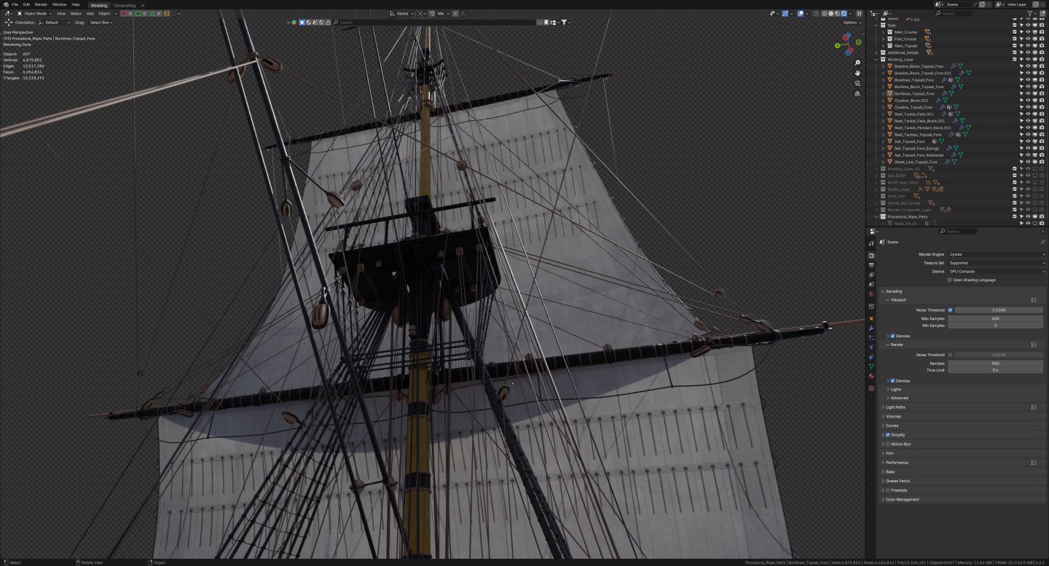Click the outliner new collection icon

click(1042, 13)
